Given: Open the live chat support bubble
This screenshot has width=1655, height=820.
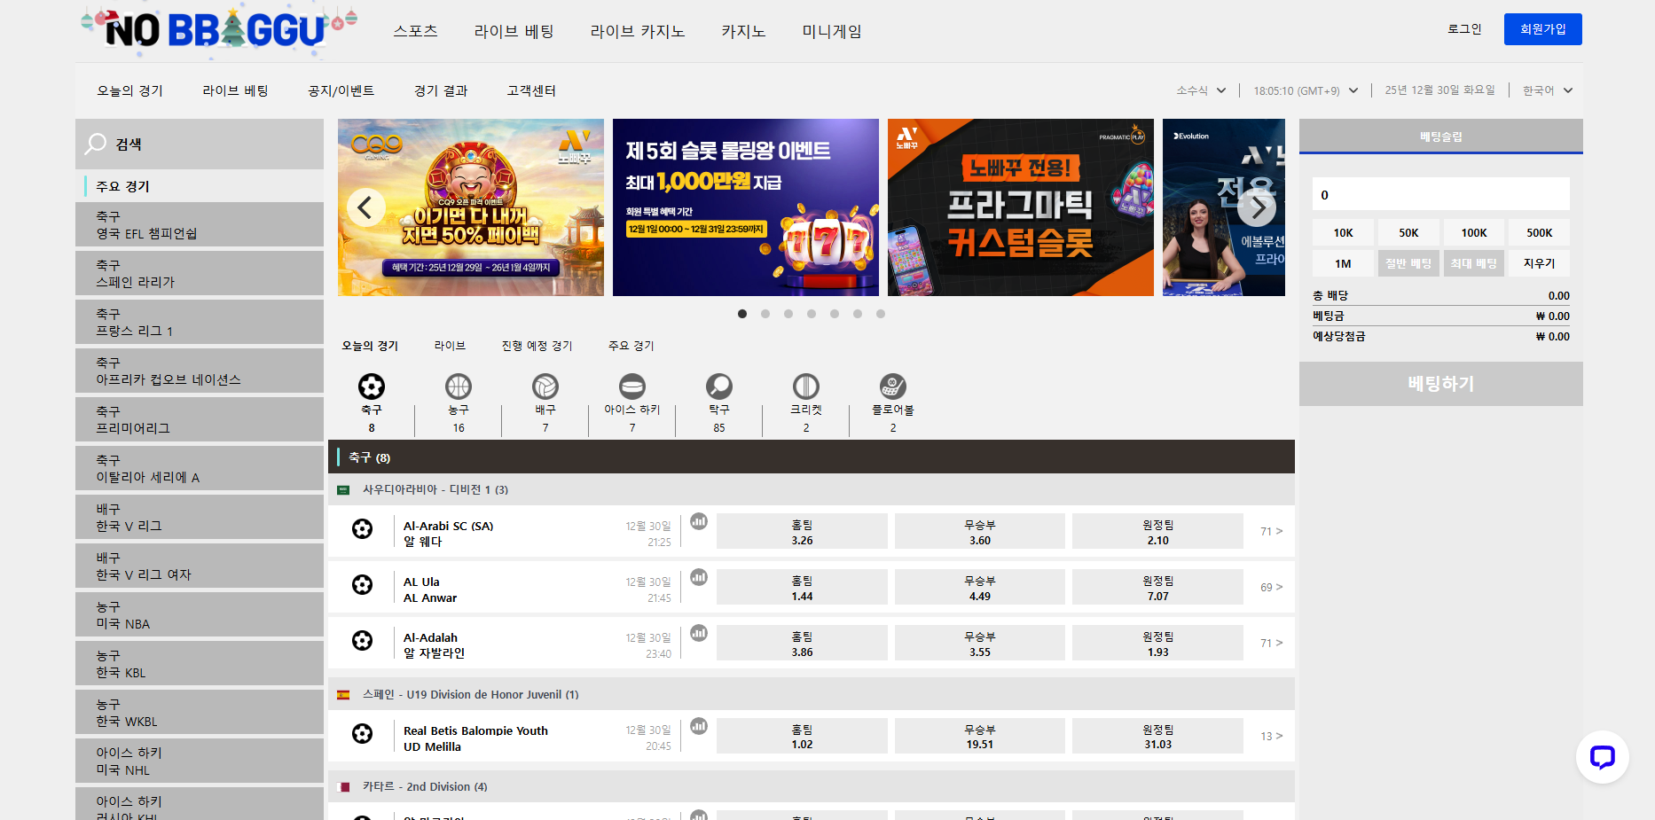Looking at the screenshot, I should (x=1602, y=757).
